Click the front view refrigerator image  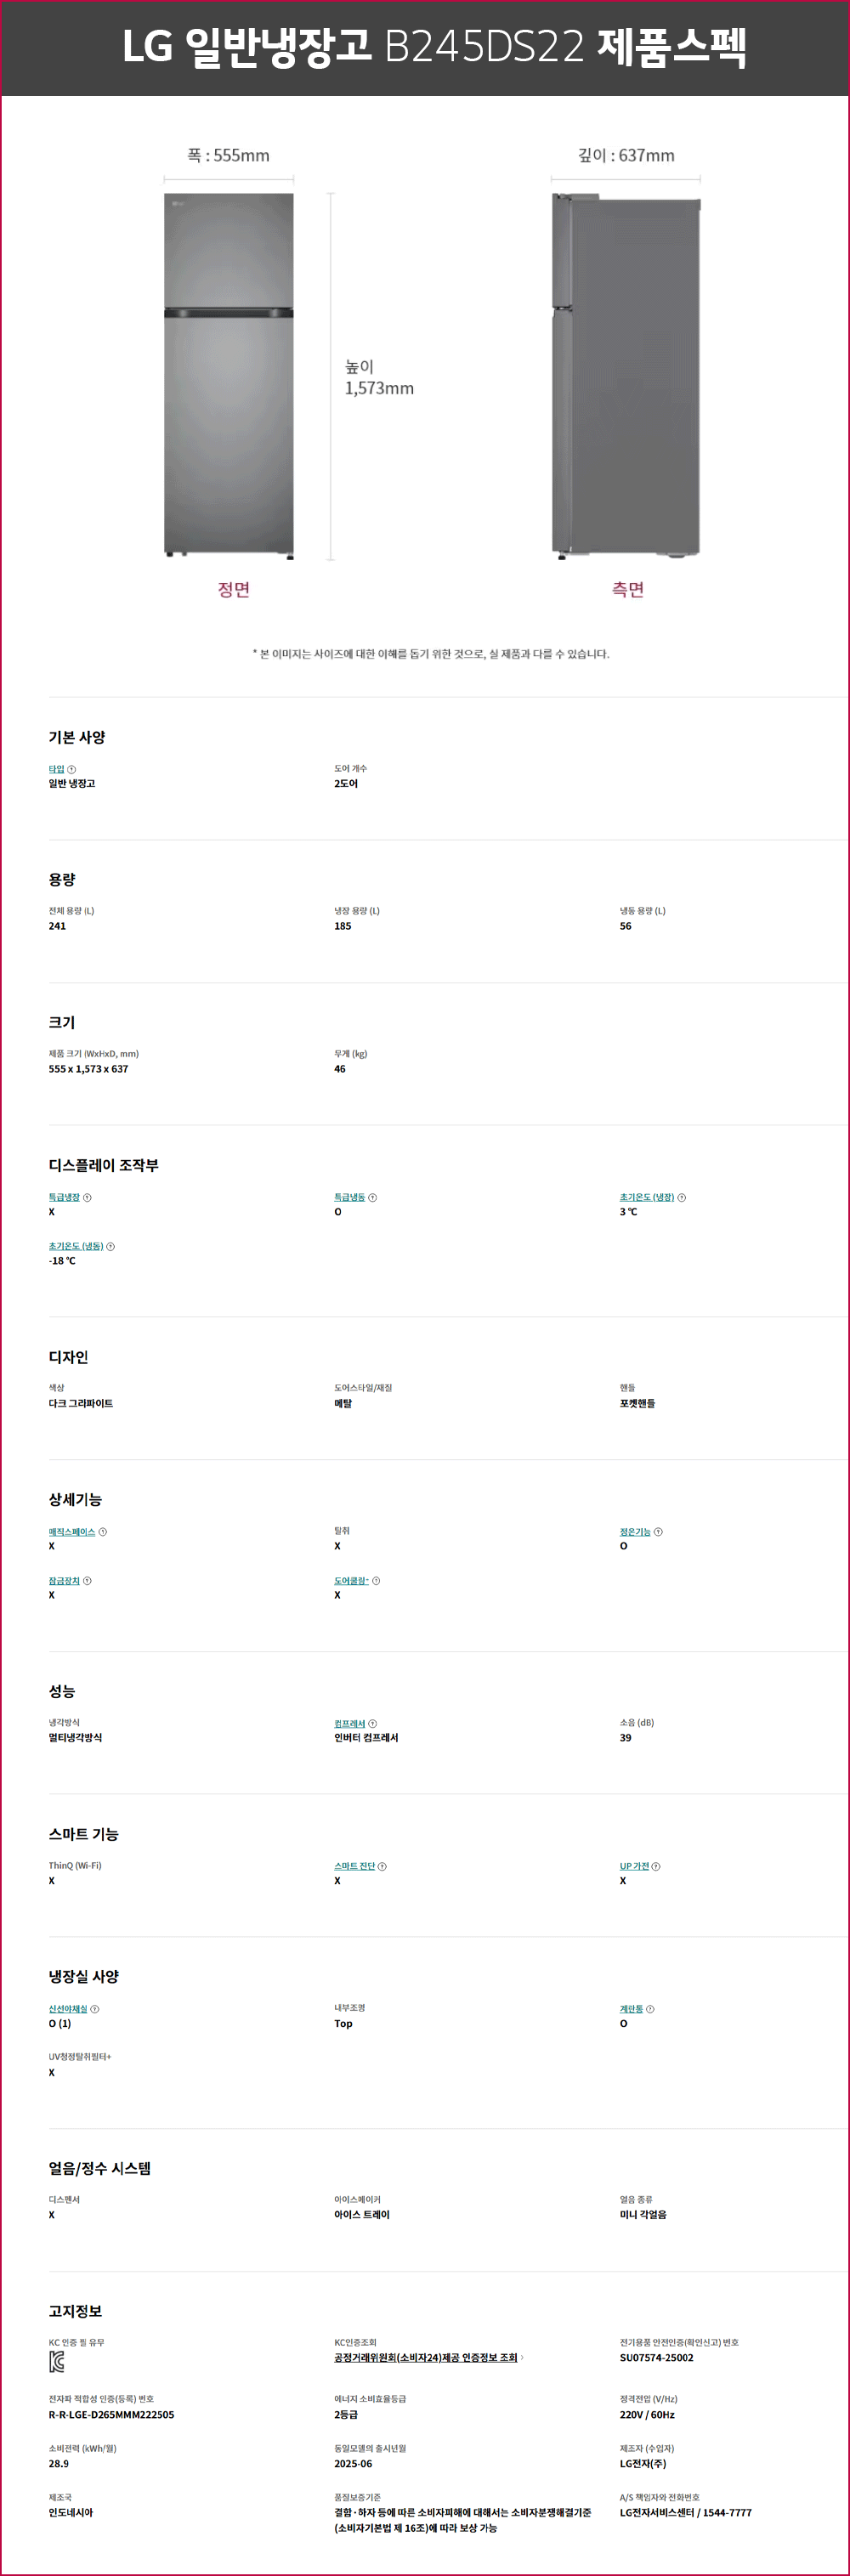pos(229,375)
